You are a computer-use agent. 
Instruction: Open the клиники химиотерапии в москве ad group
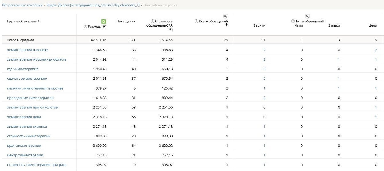tap(35, 88)
